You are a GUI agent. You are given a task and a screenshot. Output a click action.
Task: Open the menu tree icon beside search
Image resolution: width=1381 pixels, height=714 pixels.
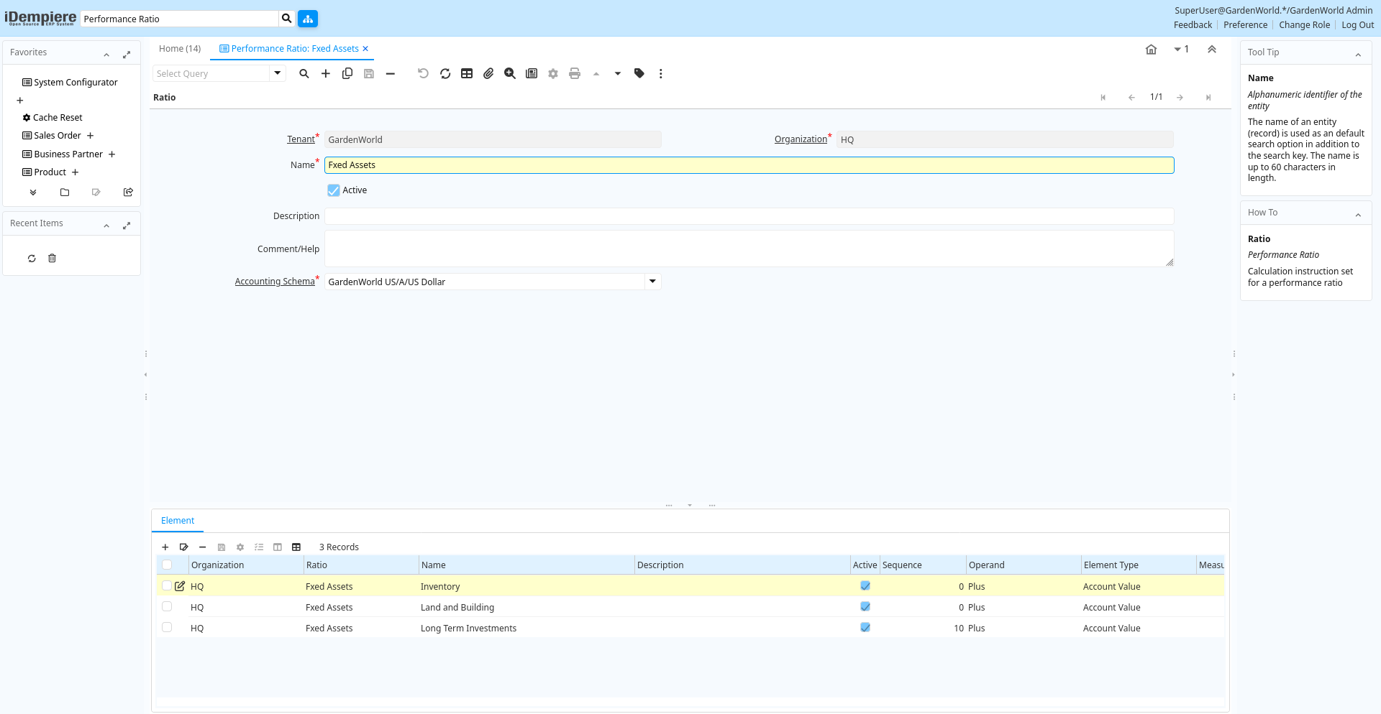[x=308, y=19]
